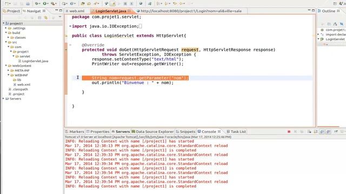Toggle Mark Occurrences highlighter icon in toolbar
The image size is (346, 194).
113,4
